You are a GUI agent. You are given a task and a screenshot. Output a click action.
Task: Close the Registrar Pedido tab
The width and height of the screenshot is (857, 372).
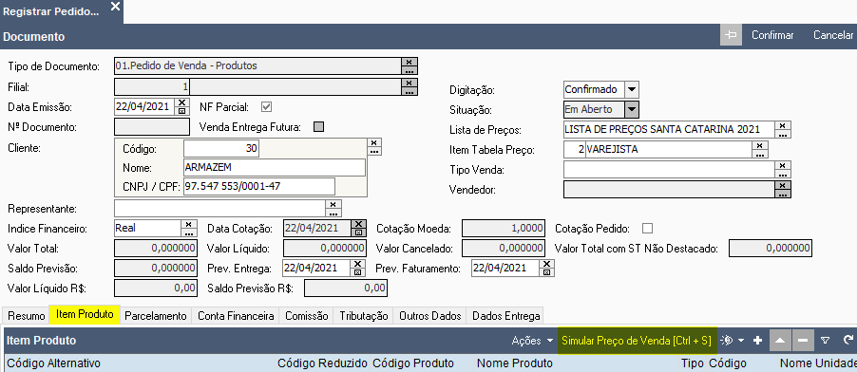(x=115, y=7)
